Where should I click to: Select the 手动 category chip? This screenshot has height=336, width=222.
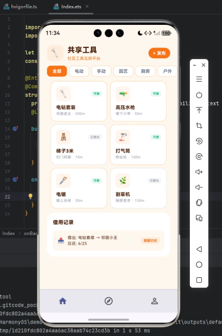(101, 71)
